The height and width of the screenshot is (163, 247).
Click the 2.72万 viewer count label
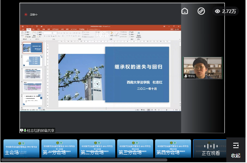(229, 11)
